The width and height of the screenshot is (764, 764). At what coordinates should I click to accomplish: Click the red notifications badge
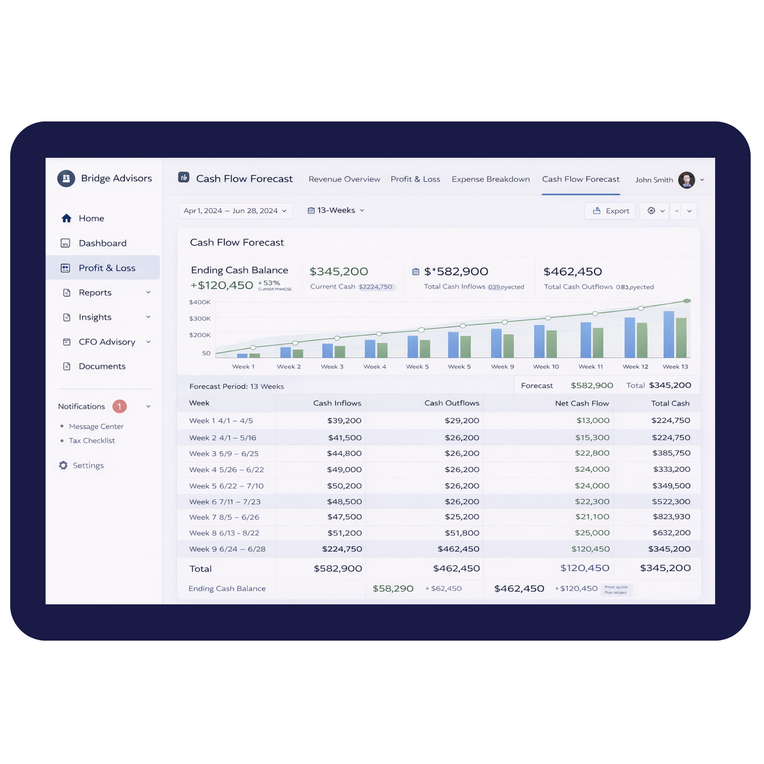click(120, 406)
